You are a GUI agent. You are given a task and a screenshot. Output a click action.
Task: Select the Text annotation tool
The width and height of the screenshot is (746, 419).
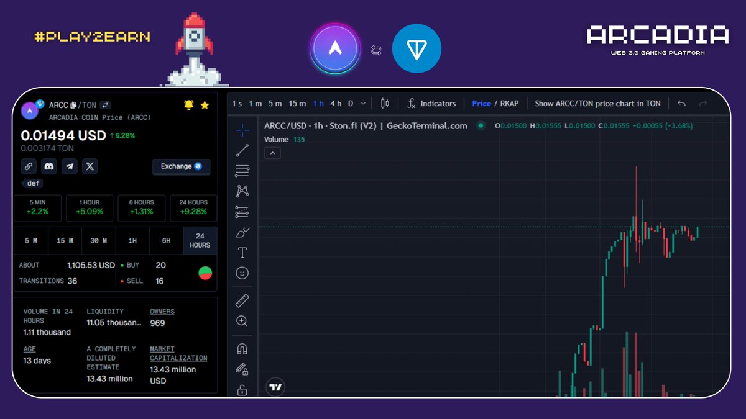[242, 253]
